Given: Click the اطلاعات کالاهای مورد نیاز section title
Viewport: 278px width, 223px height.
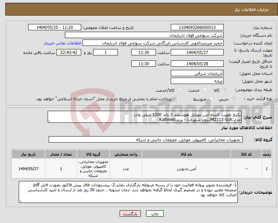Looking at the screenshot, I should point(247,128).
